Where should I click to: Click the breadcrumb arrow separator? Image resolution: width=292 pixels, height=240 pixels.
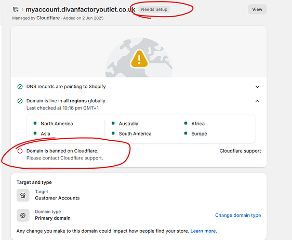22,9
